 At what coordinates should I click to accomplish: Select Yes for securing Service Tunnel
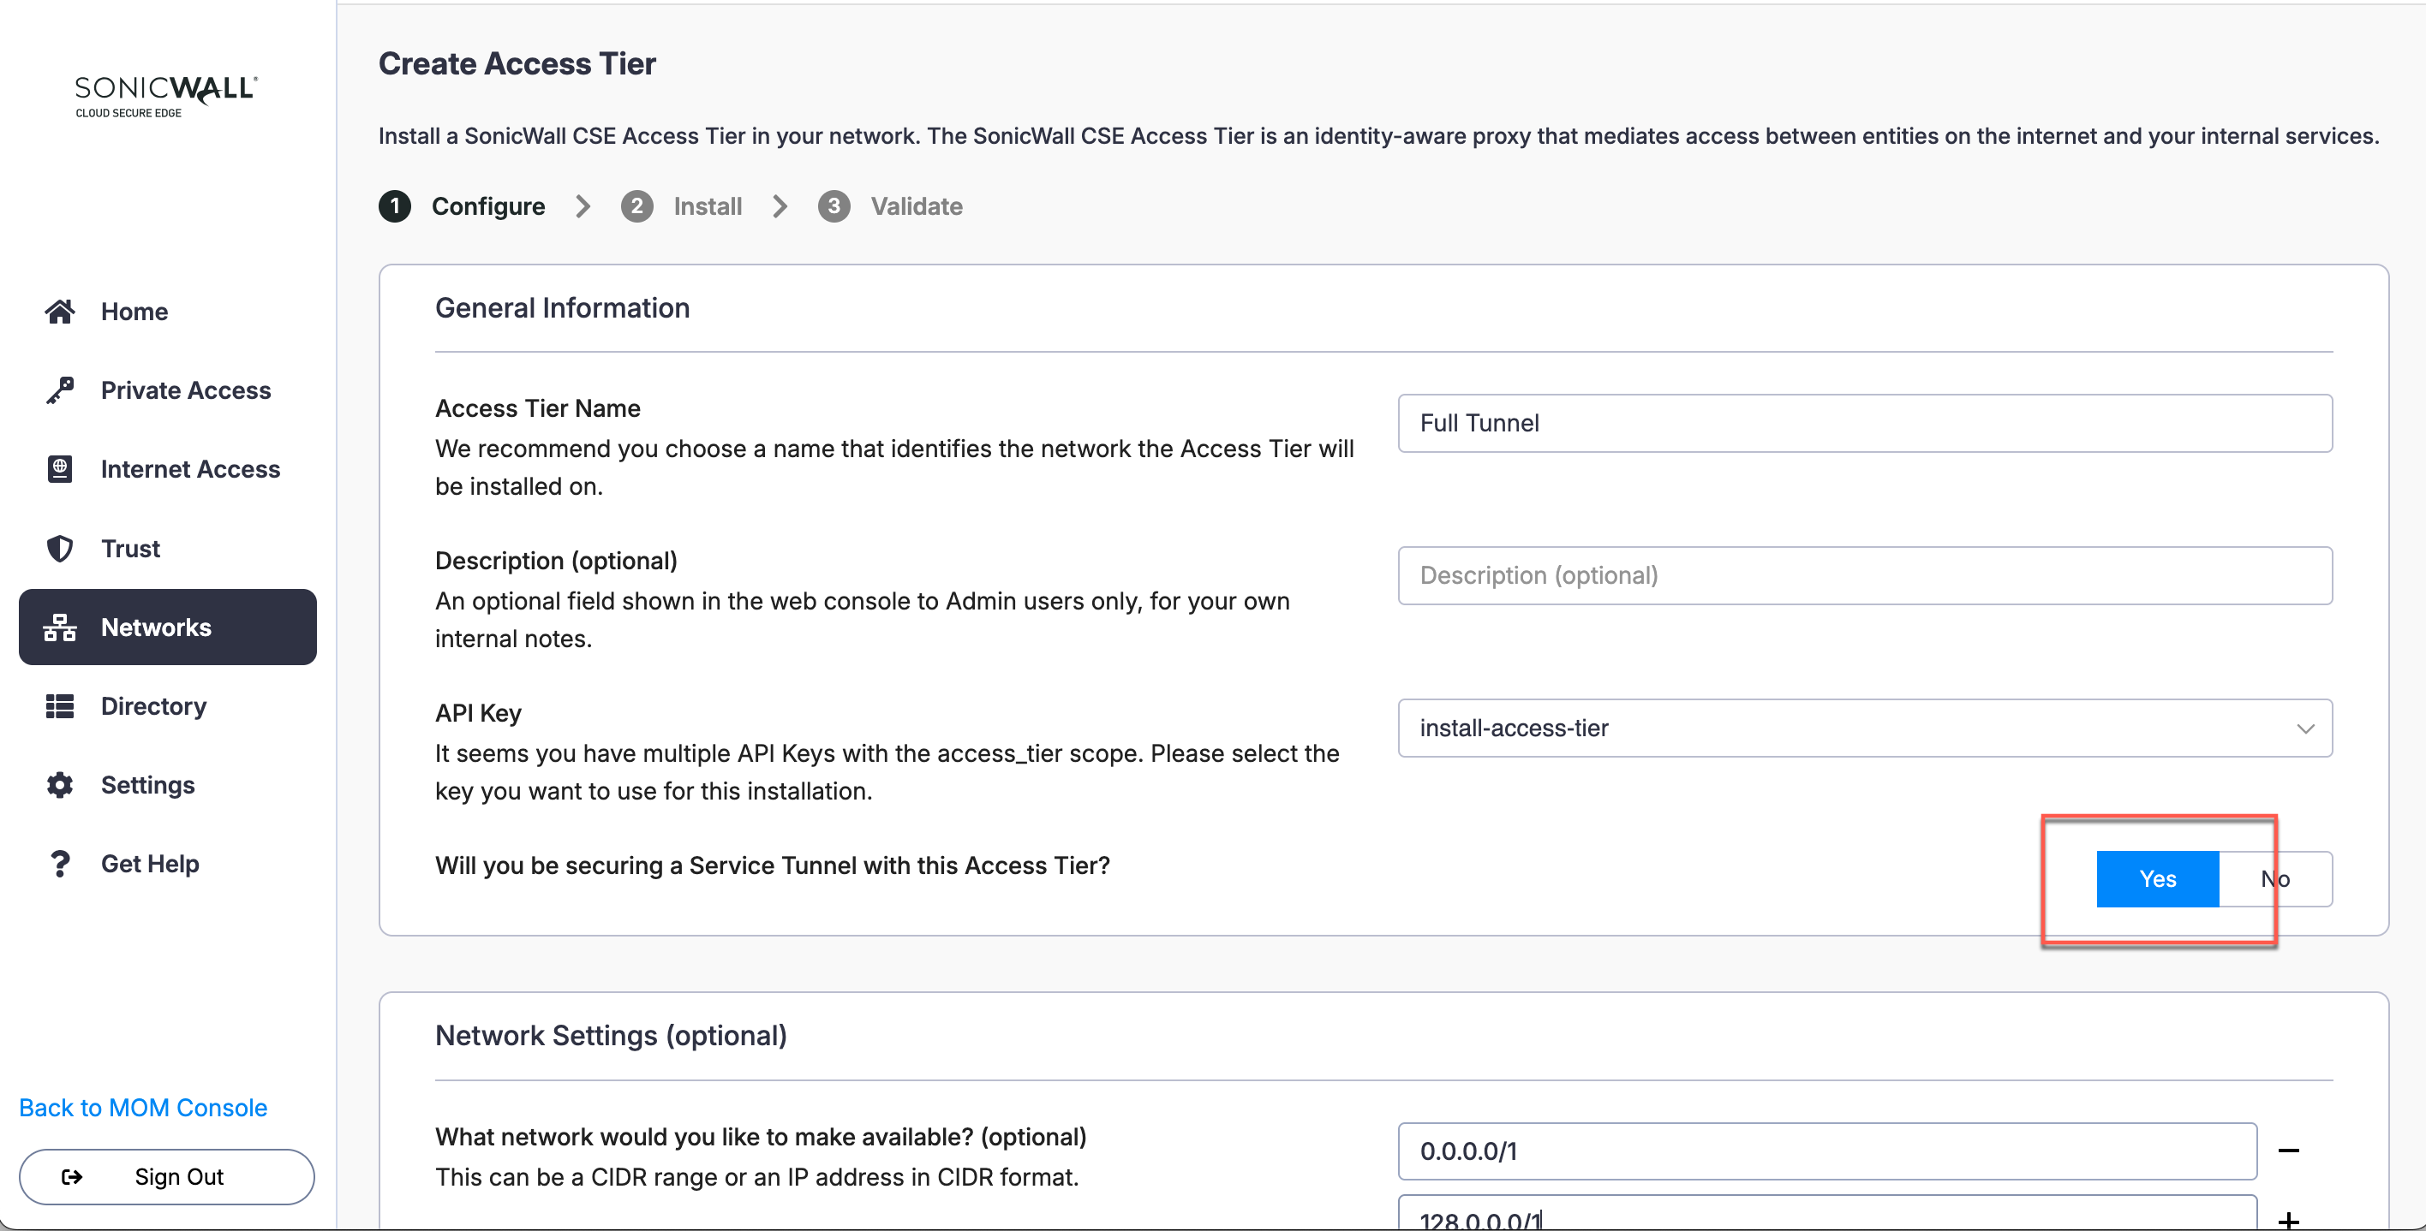click(x=2157, y=879)
